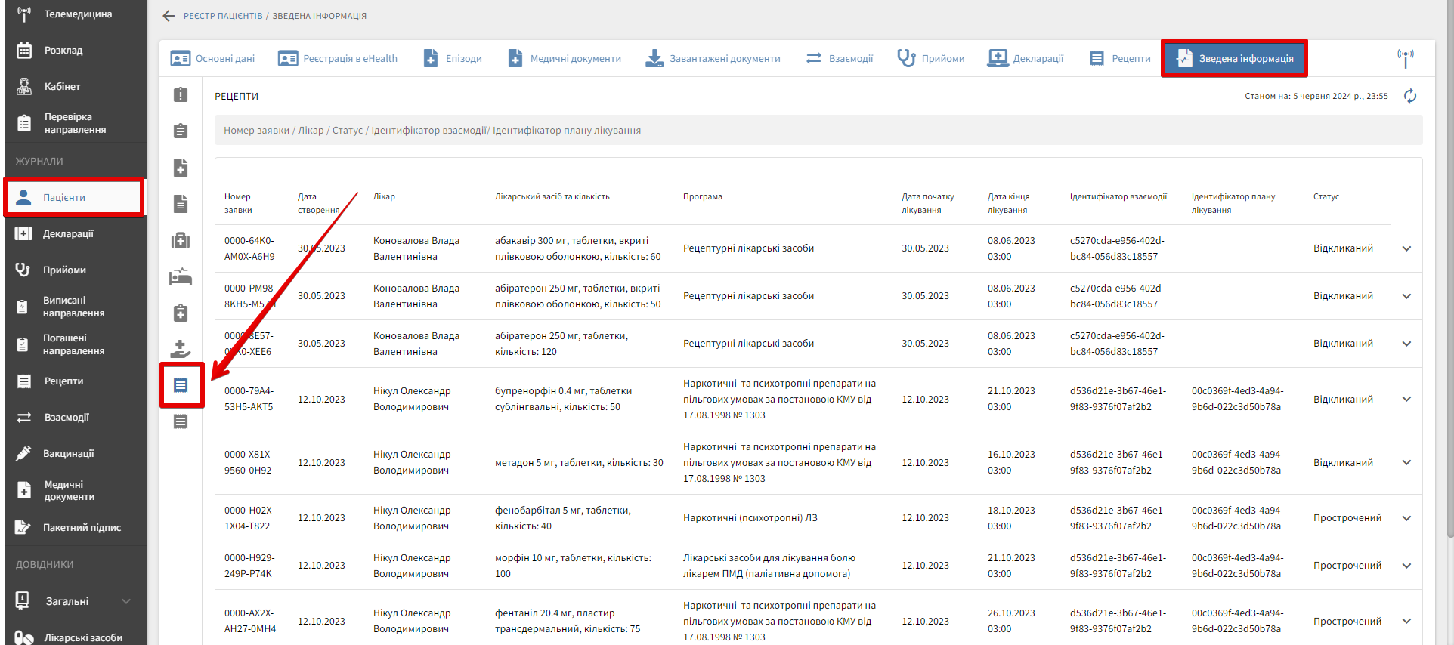This screenshot has width=1454, height=645.
Task: Click the first-aid kit icon in vertical toolbar
Action: (181, 240)
